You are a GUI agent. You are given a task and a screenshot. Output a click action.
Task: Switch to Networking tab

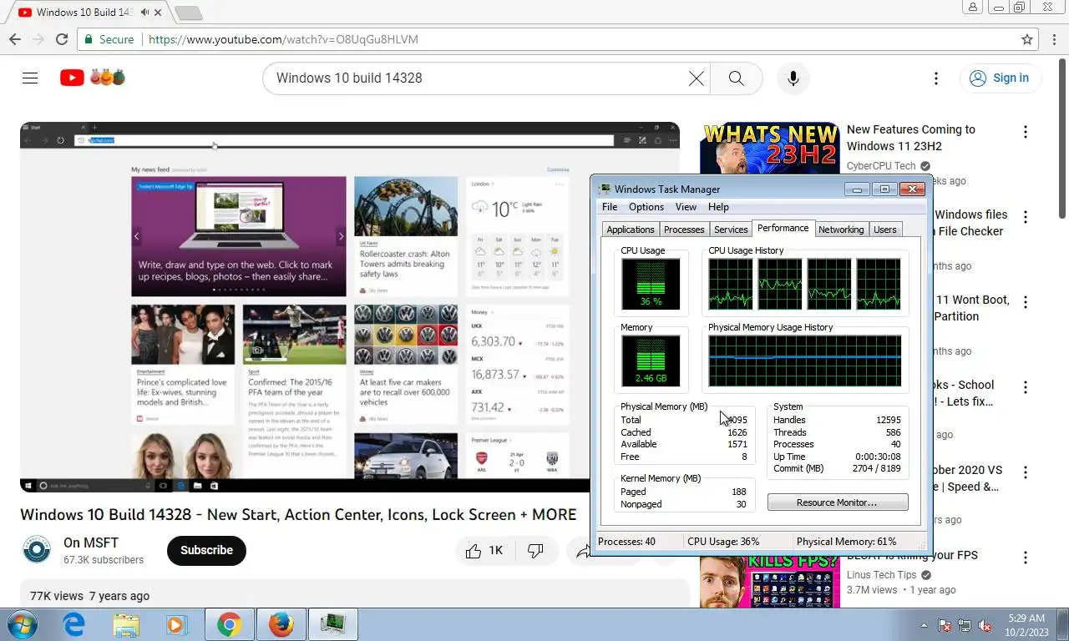point(841,230)
